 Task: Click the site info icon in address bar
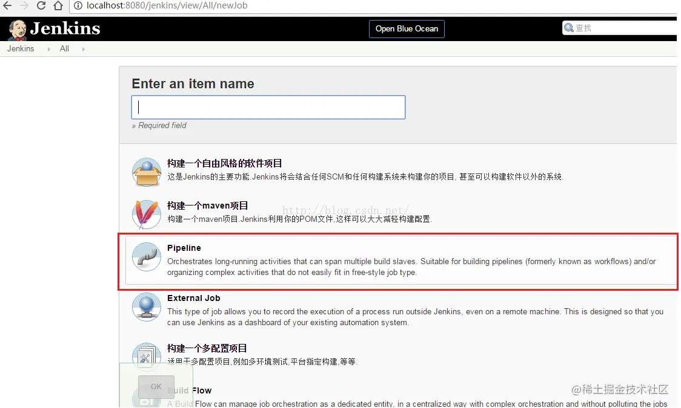coord(78,5)
